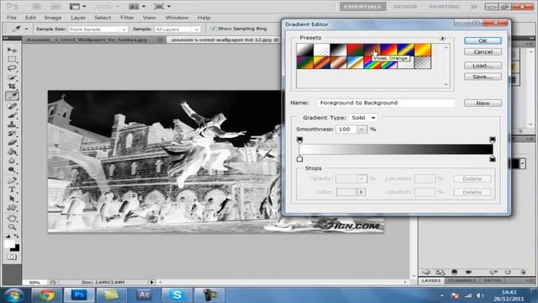Select the Dodge tool
538x303 pixels.
click(x=12, y=170)
